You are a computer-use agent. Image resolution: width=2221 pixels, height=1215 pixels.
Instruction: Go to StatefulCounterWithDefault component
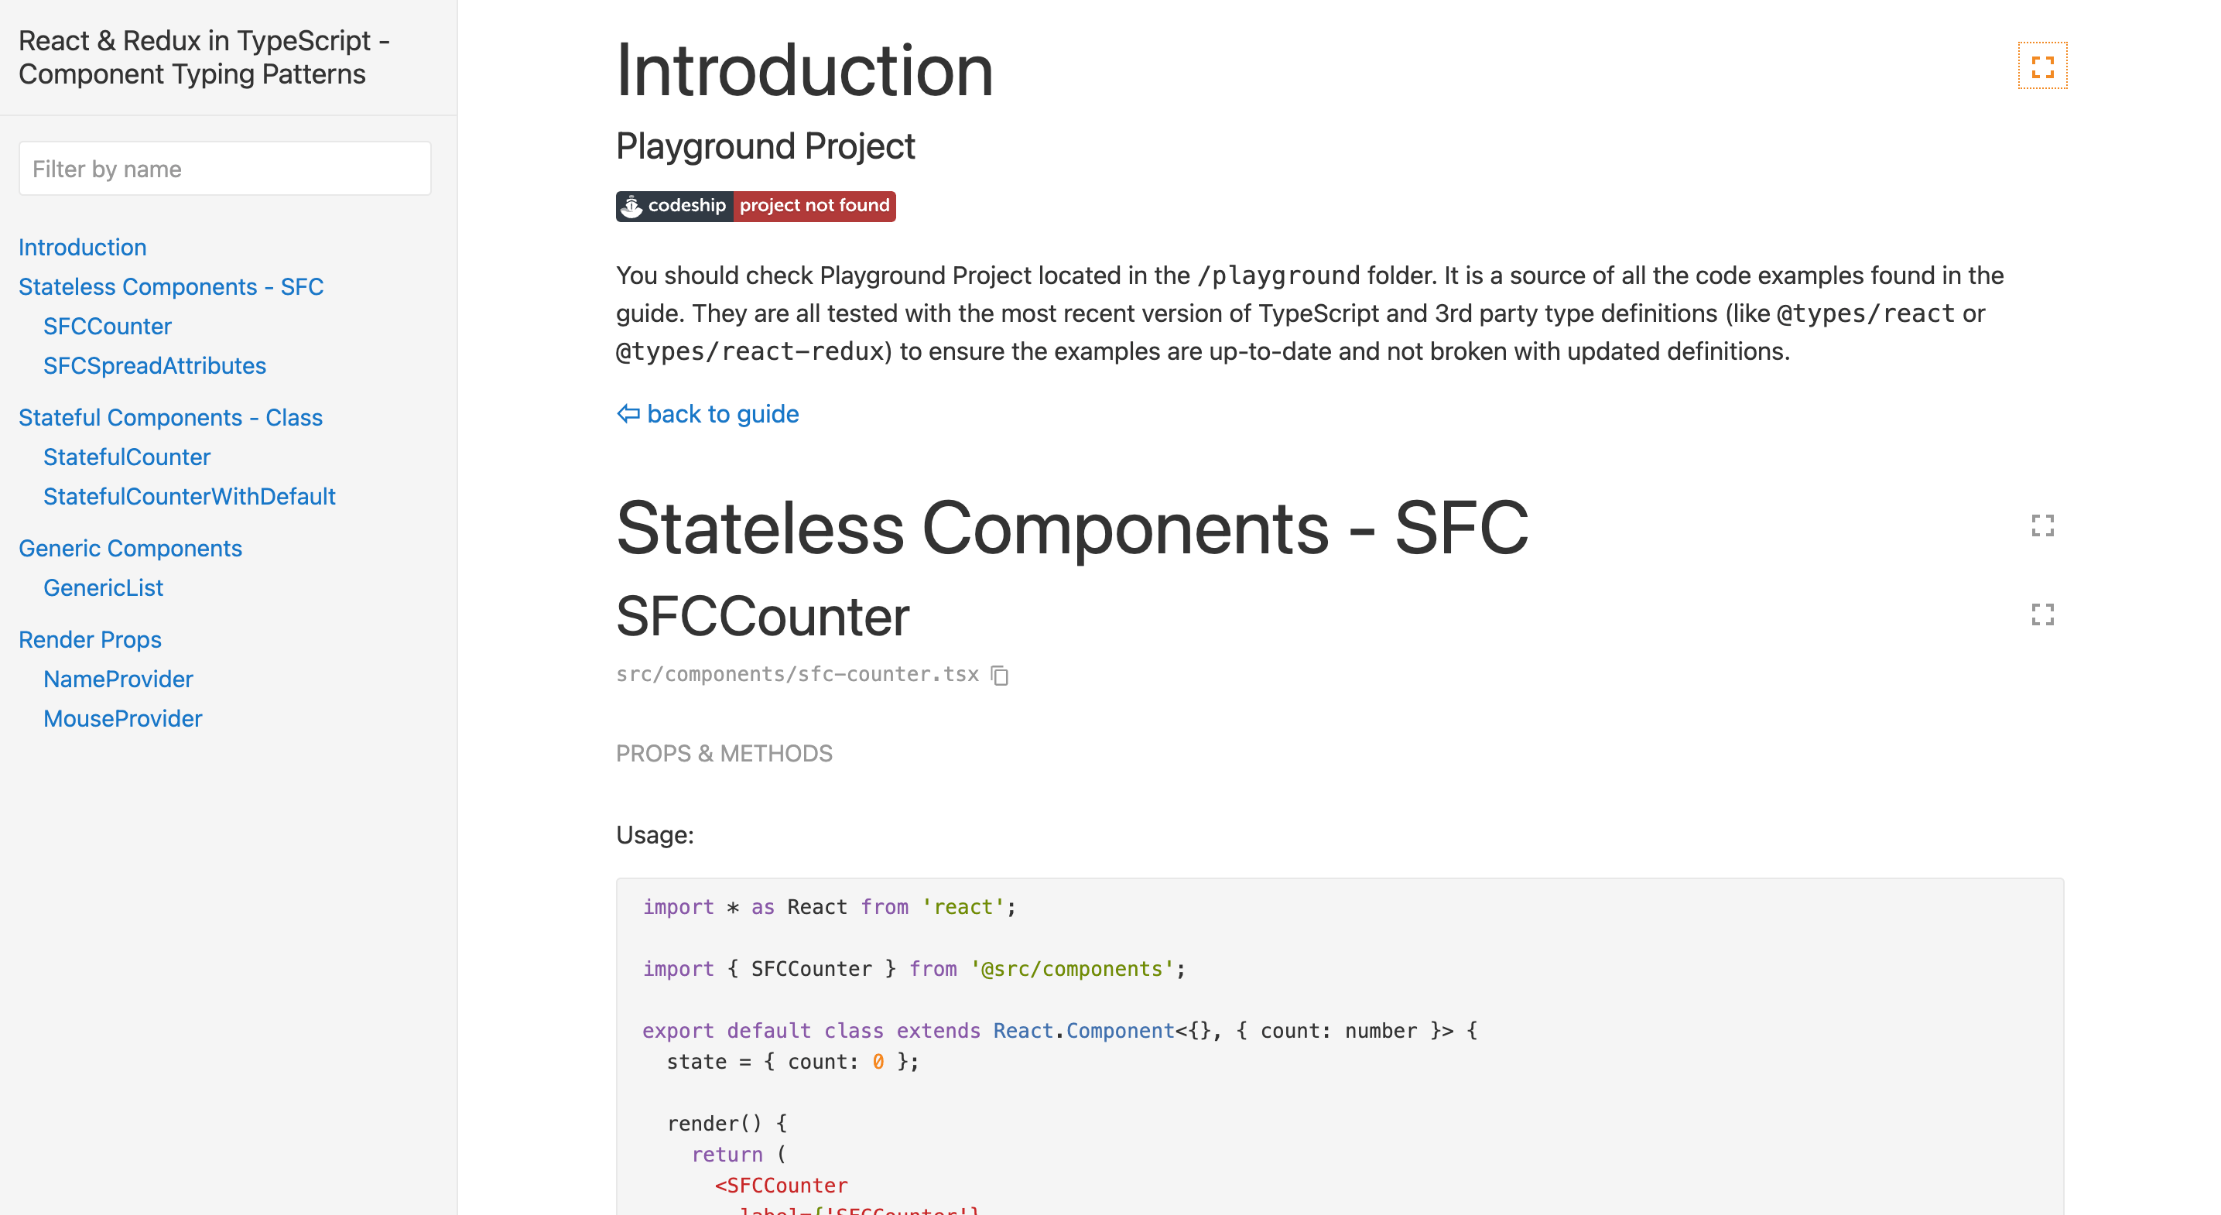pos(189,497)
